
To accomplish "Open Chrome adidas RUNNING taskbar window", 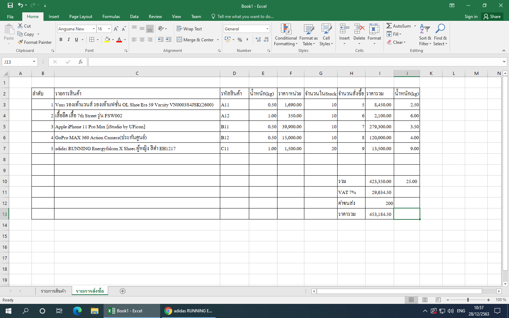I will [x=189, y=311].
